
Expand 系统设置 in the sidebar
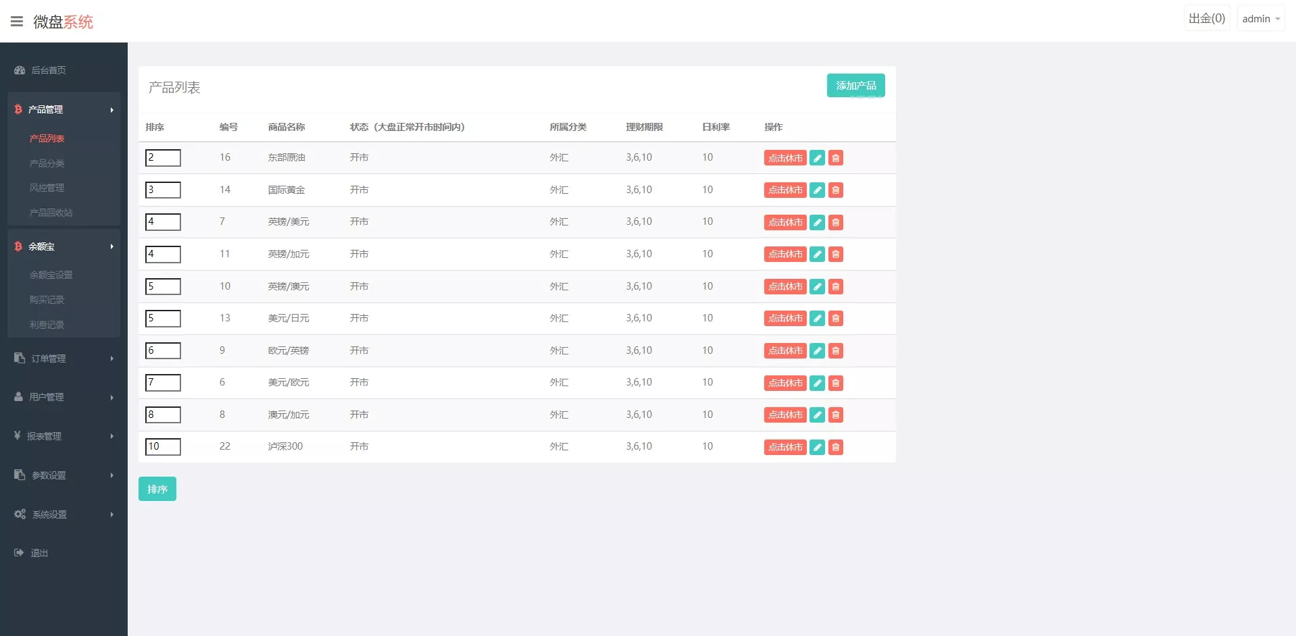click(x=64, y=514)
